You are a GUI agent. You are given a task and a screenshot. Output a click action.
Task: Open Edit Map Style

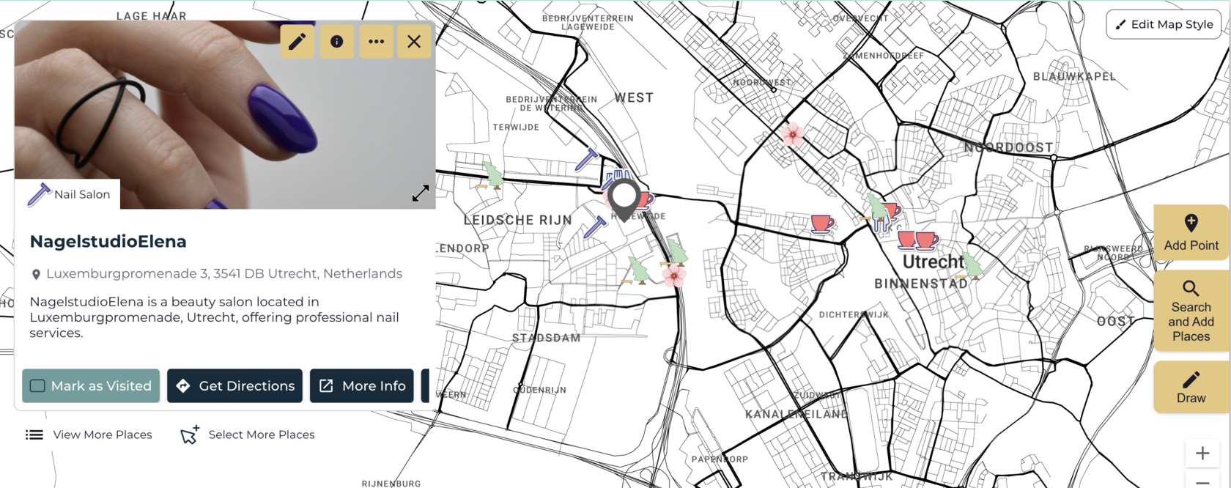click(x=1164, y=24)
